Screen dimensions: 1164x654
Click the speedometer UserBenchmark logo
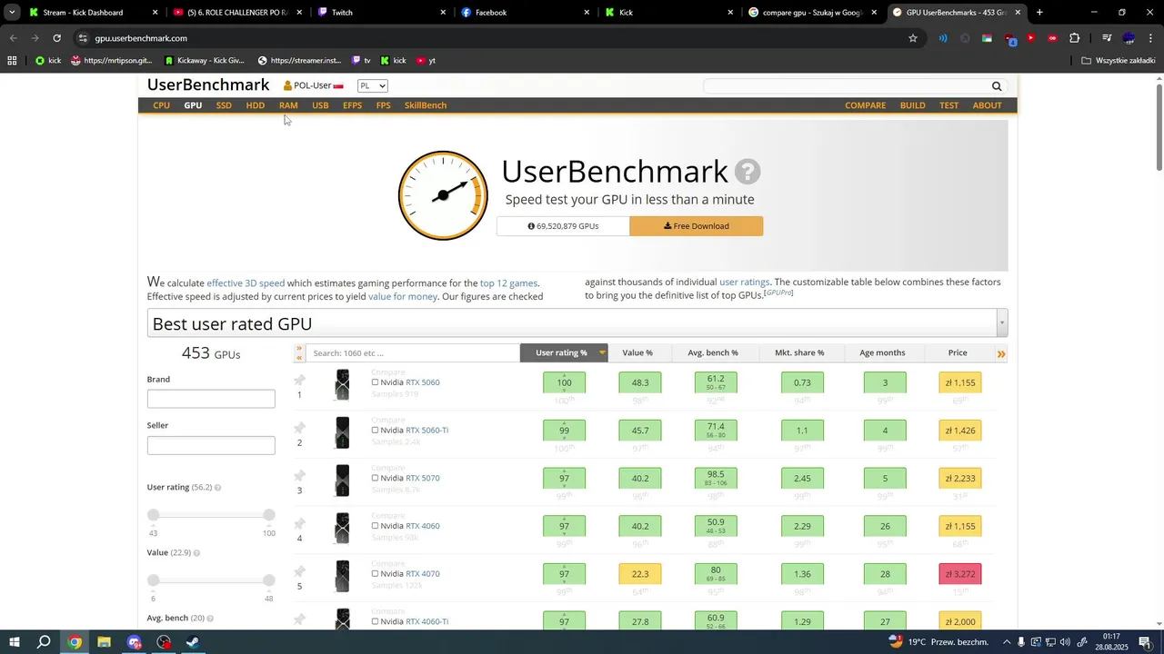pyautogui.click(x=443, y=195)
